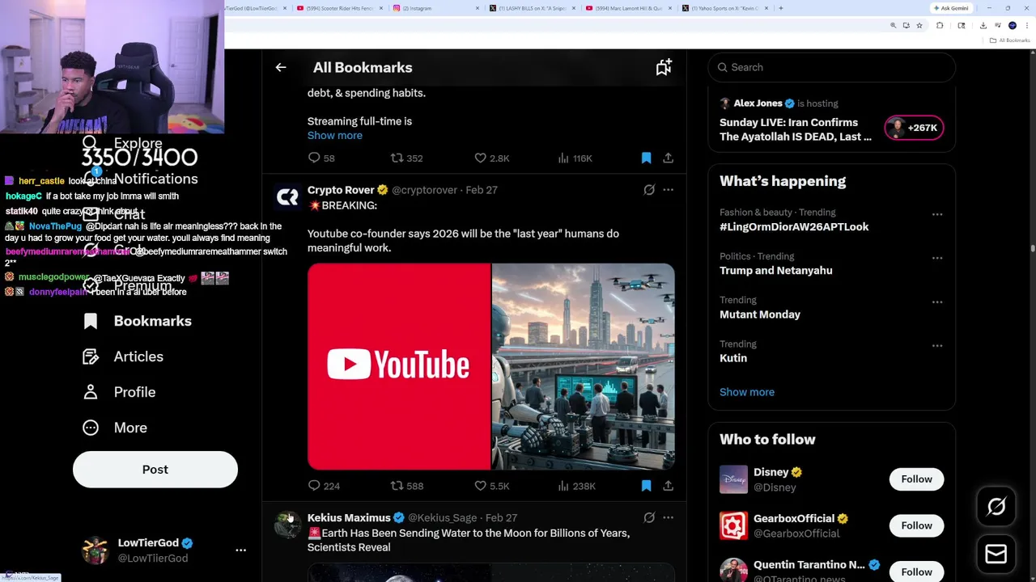View analytics showing 116K views

point(575,158)
